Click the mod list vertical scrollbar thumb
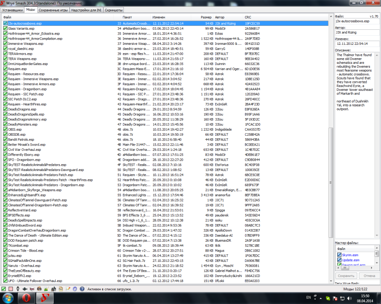This screenshot has width=381, height=304. (x=331, y=182)
